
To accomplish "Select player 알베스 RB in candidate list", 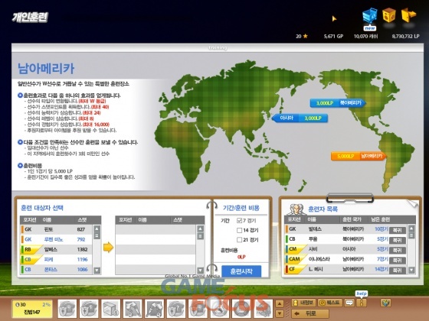I will coord(57,249).
